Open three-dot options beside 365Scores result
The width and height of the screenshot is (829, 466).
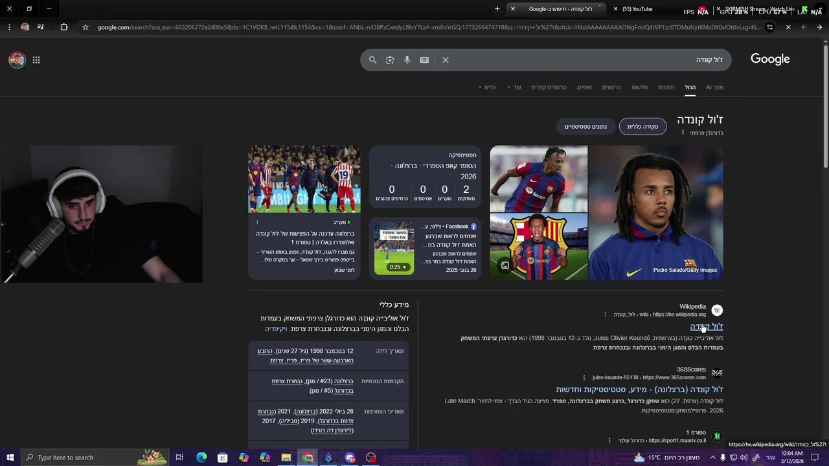584,377
